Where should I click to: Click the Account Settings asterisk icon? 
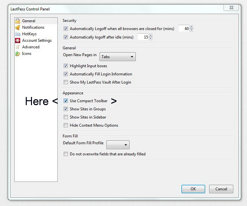[x=18, y=40]
